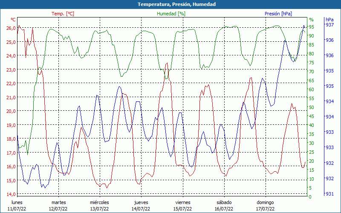Click the 'lunes' day label
Screen dimensions: 341x213
[17, 202]
